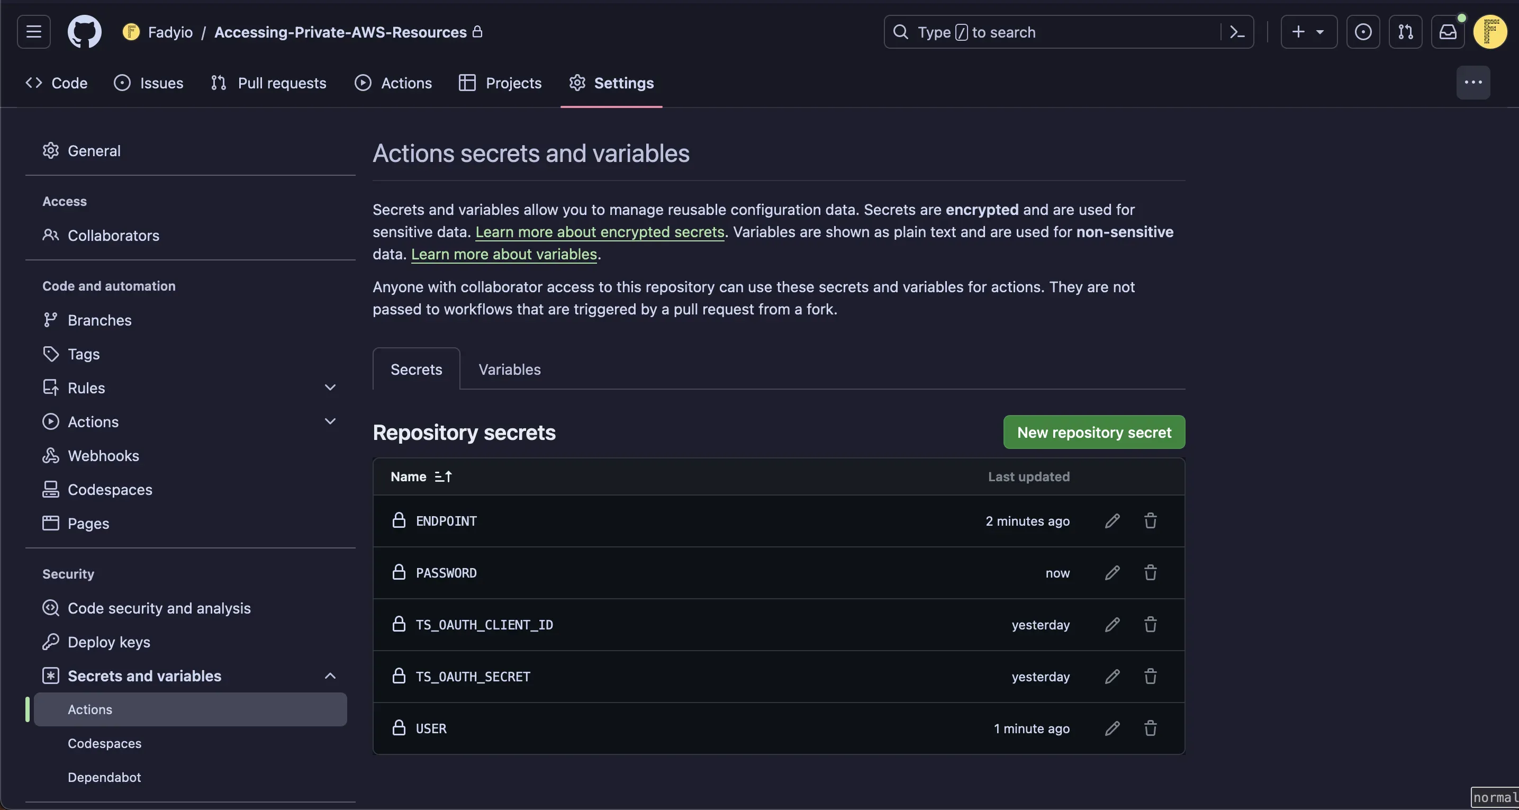
Task: Open the notifications inbox icon
Action: point(1448,32)
